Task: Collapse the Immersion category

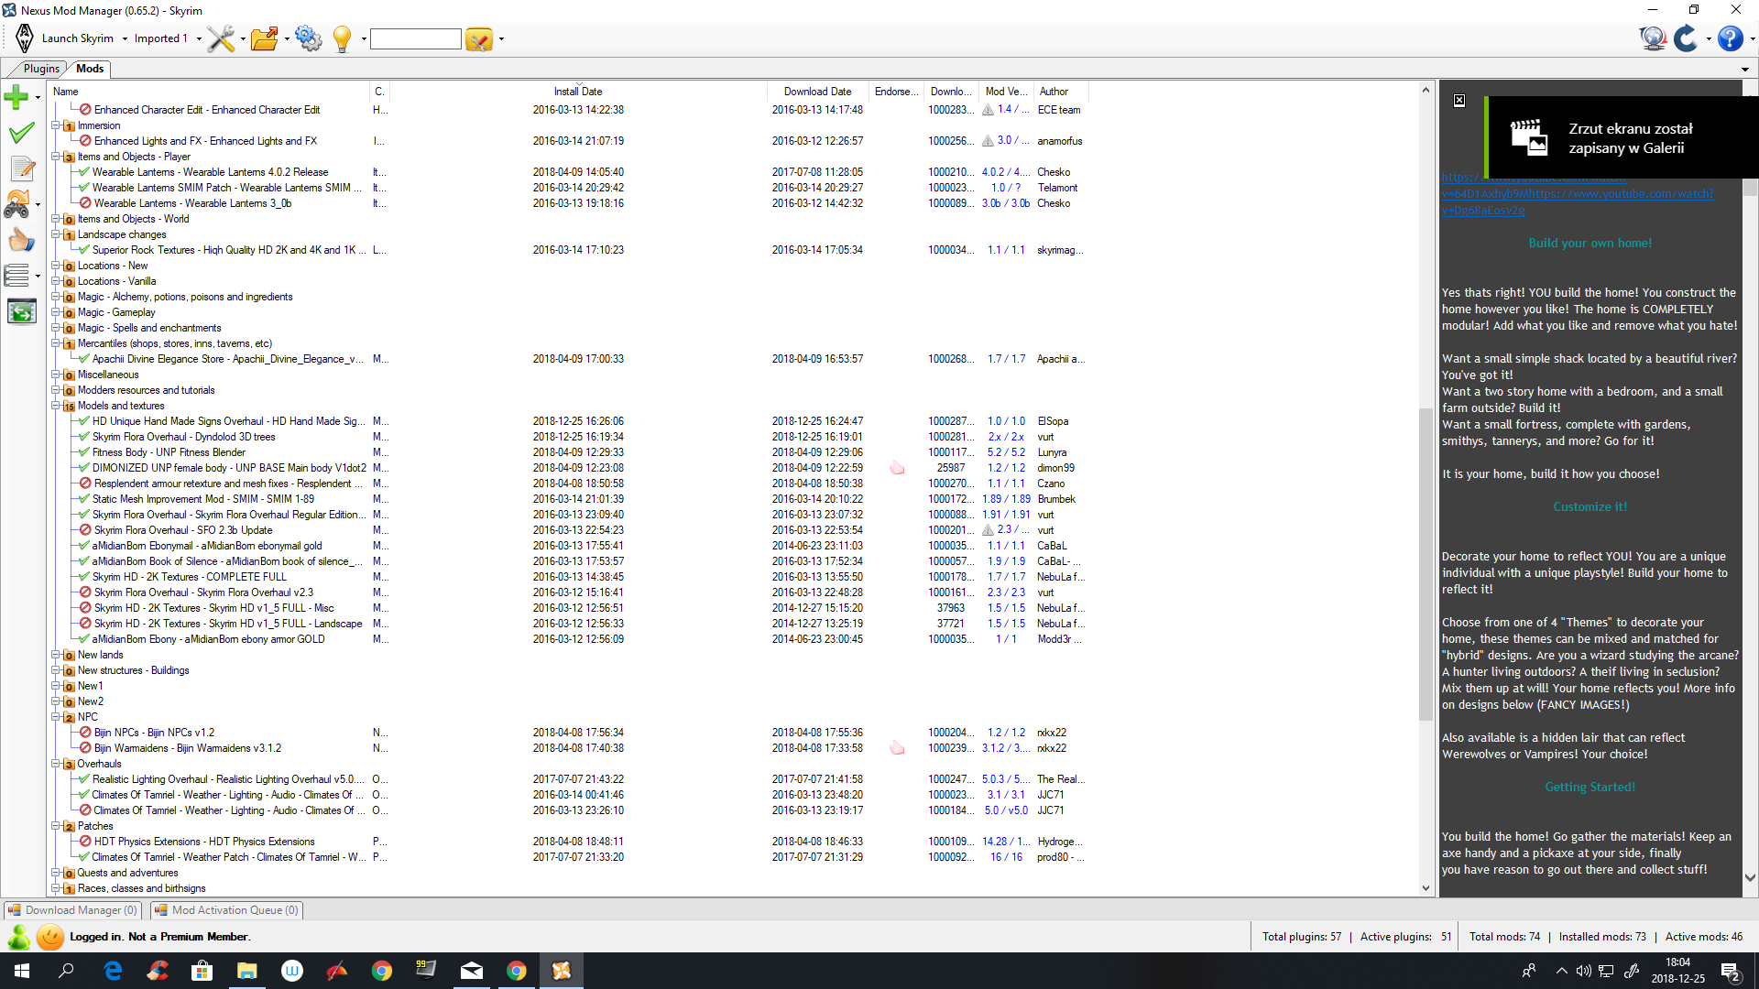Action: pos(56,125)
